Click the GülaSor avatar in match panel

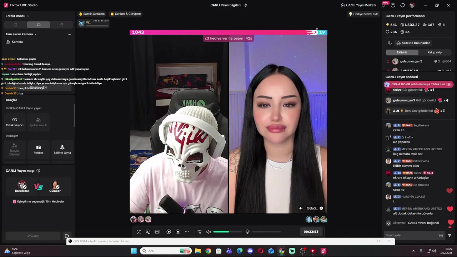[55, 185]
